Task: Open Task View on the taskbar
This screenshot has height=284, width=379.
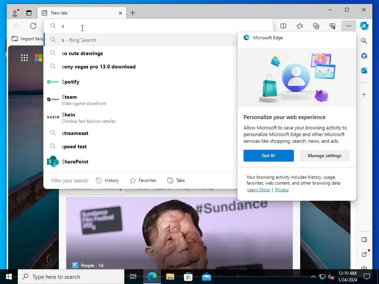Action: click(133, 277)
